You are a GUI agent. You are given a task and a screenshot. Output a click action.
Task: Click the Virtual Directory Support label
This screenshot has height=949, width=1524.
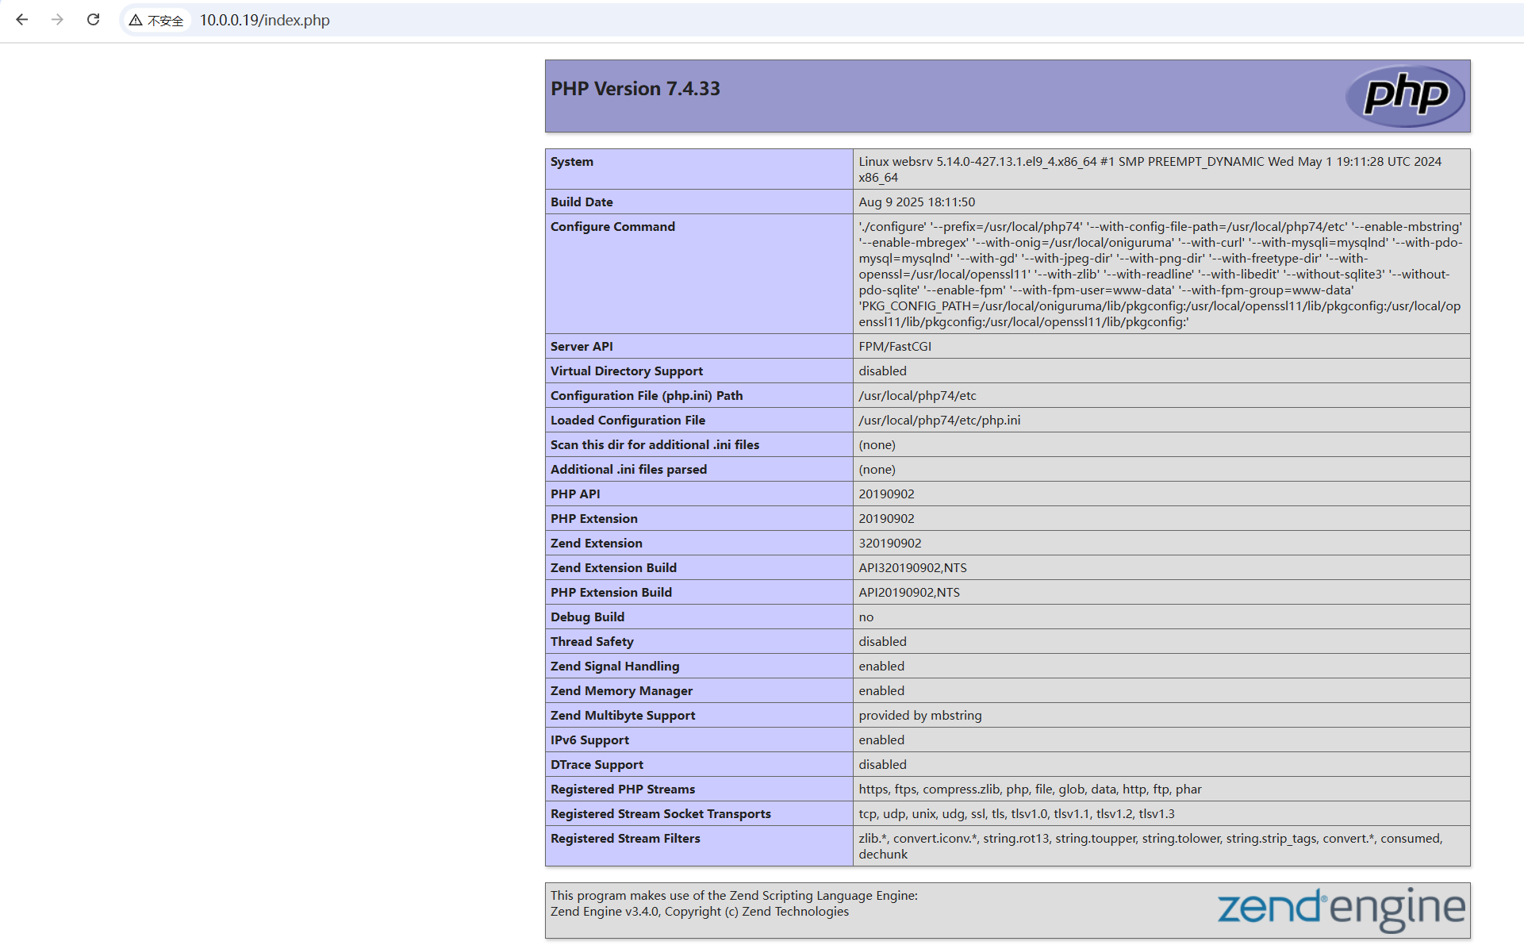[x=627, y=371]
